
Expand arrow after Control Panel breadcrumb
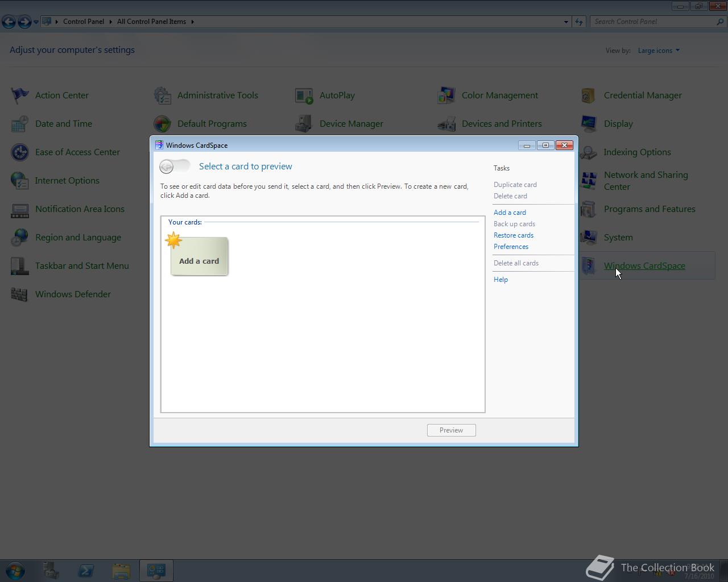pyautogui.click(x=110, y=22)
